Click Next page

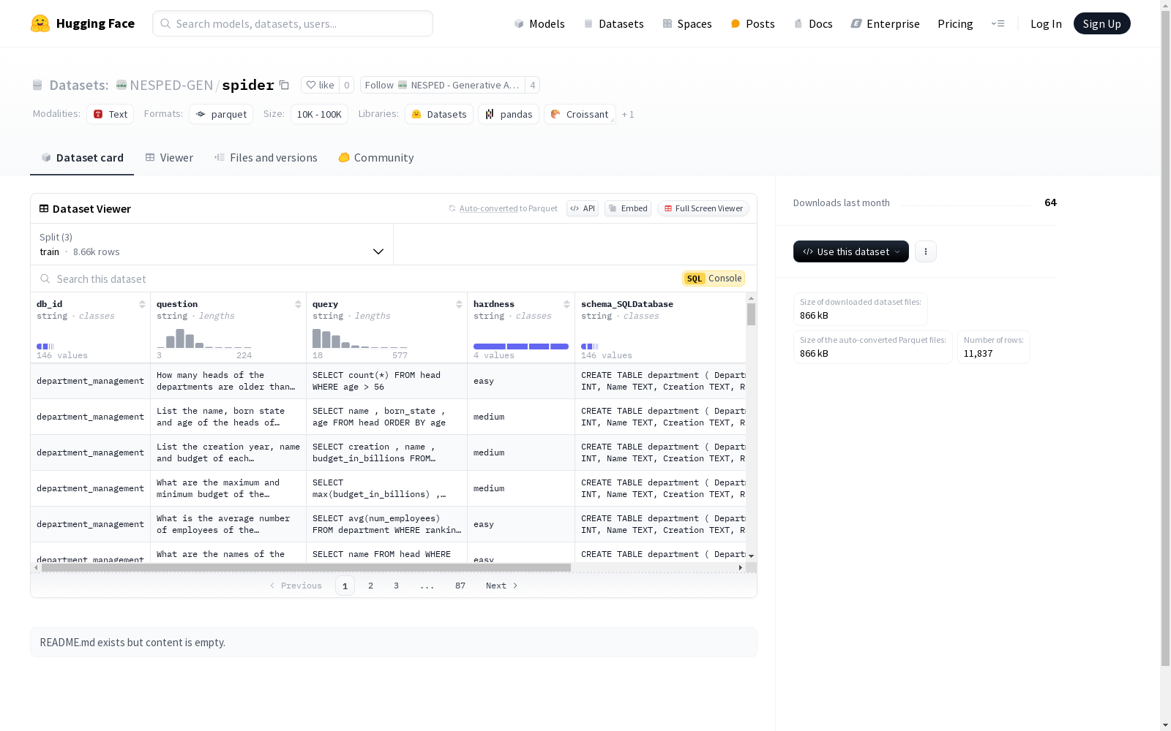502,586
